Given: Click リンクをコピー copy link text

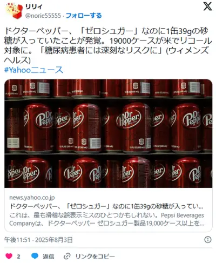Looking at the screenshot, I should point(95,257).
